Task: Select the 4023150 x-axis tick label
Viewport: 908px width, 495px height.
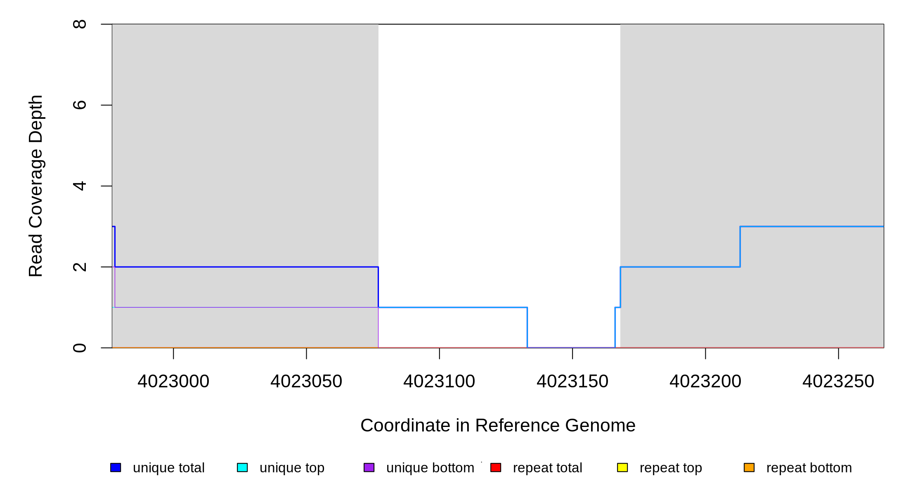Action: 572,381
